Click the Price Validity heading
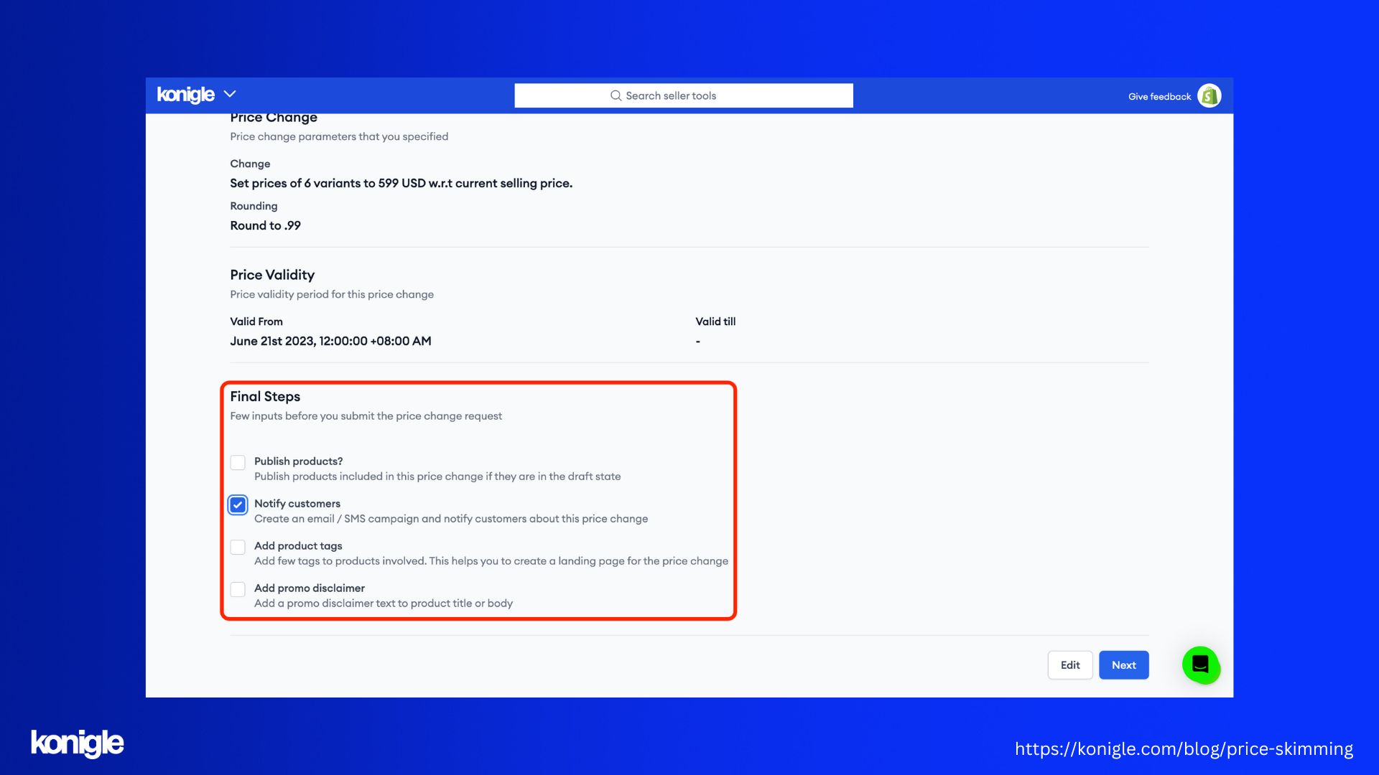The width and height of the screenshot is (1379, 775). [x=272, y=275]
